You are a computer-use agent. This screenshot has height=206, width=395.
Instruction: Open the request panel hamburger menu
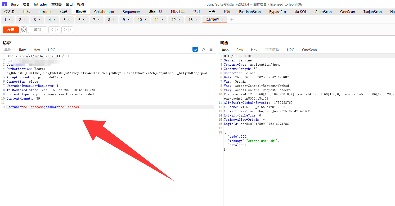[211, 49]
